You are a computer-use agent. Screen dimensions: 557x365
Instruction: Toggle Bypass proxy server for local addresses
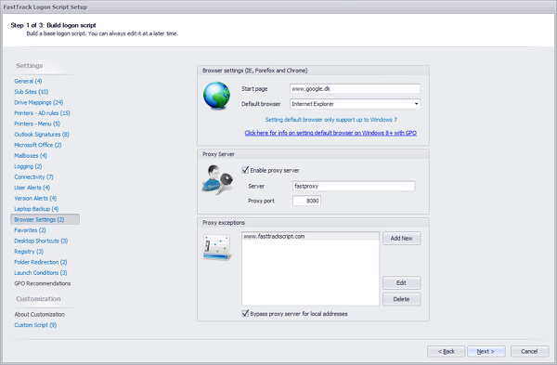tap(245, 314)
